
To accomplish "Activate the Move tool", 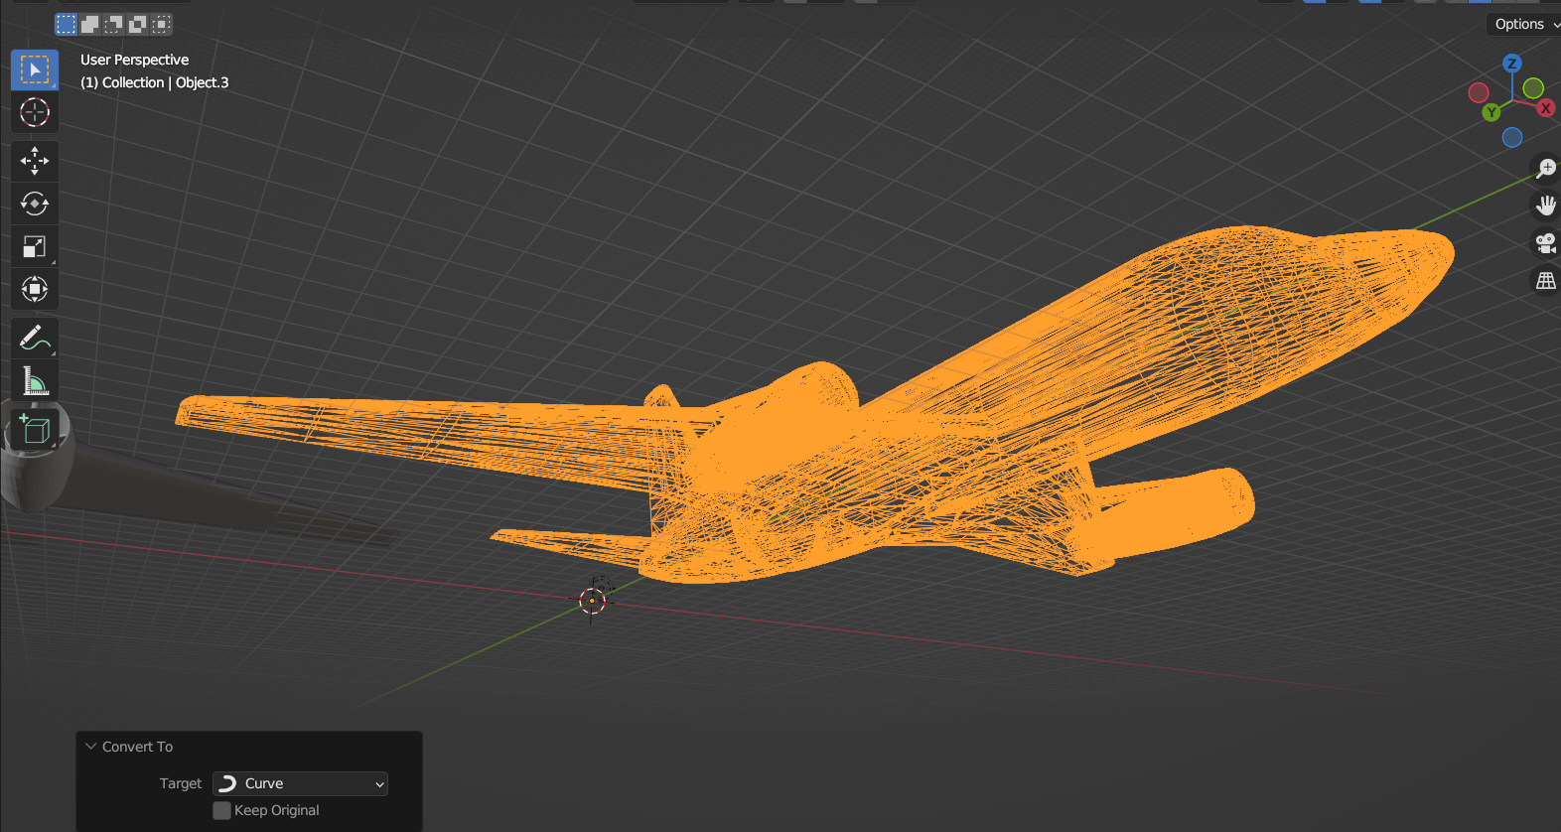I will (x=35, y=161).
